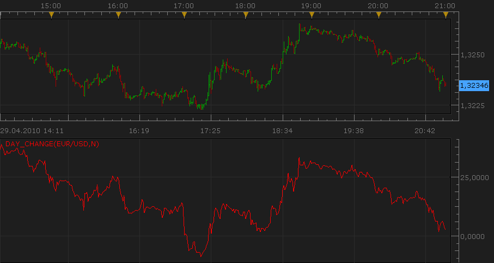The width and height of the screenshot is (494, 263).
Task: Click the 17:00 top time label
Action: pos(184,5)
